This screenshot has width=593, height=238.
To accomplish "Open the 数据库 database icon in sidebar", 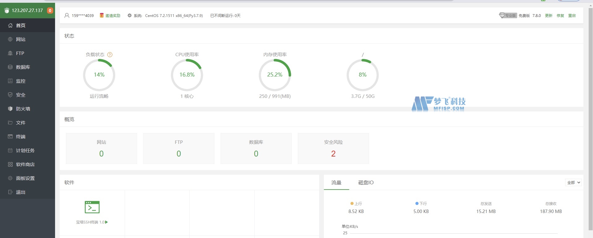I will pyautogui.click(x=10, y=67).
